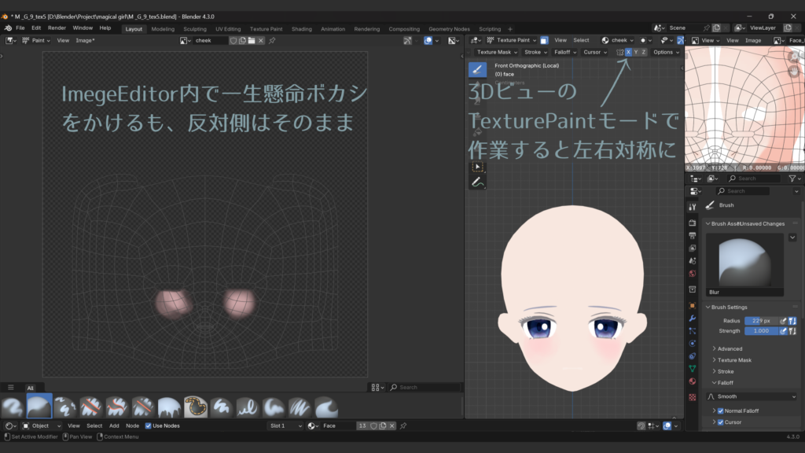Open the Smooth falloff curve dropdown
Image resolution: width=805 pixels, height=453 pixels.
[x=751, y=396]
